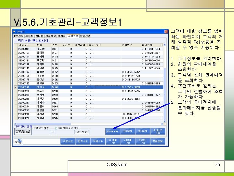Click the target customer code input field
The width and height of the screenshot is (234, 176).
[64, 132]
